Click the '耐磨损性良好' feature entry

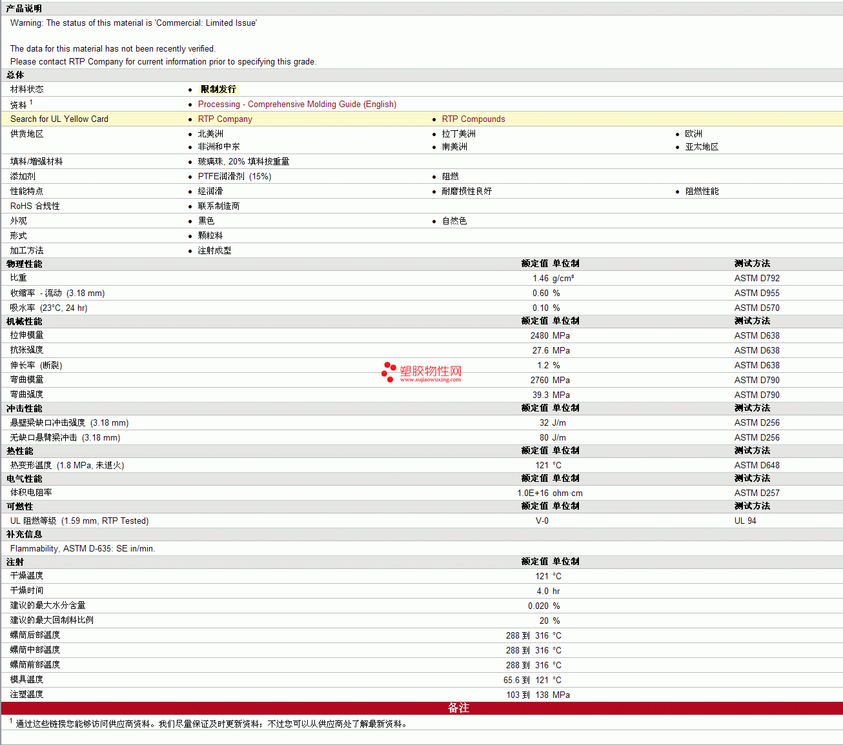[467, 191]
